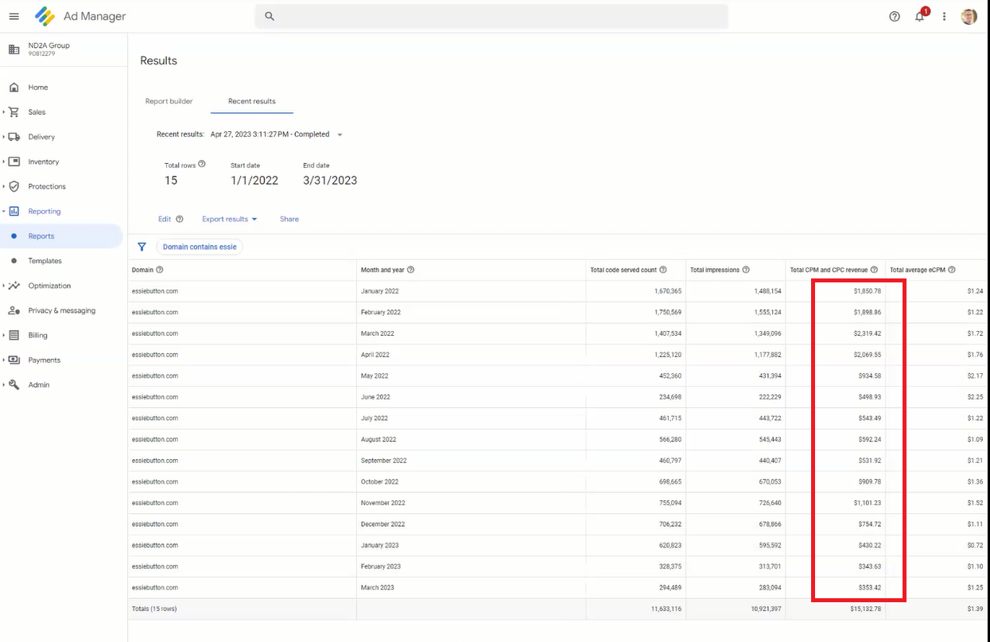Image resolution: width=990 pixels, height=642 pixels.
Task: Click the Domain column help icon
Action: click(x=159, y=270)
